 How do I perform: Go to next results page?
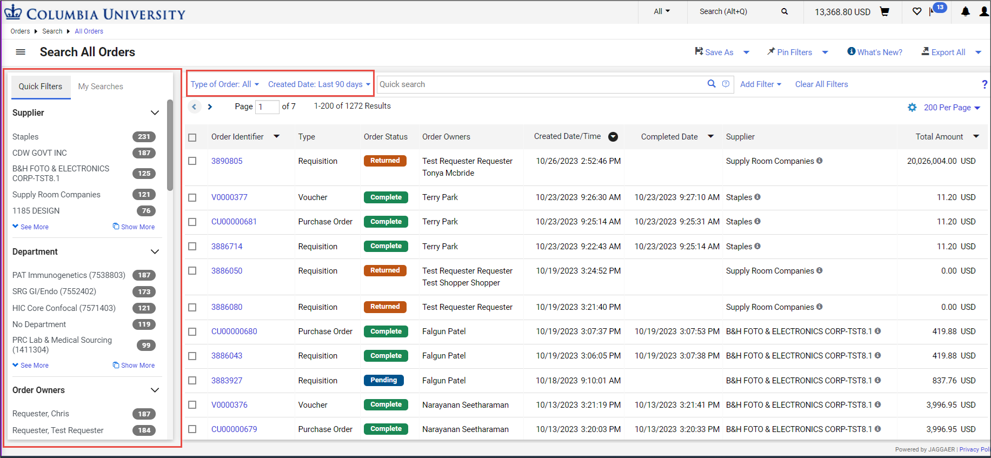coord(210,107)
